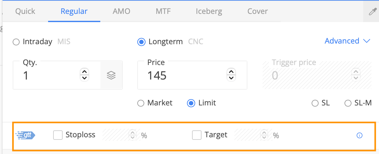The image size is (379, 154).
Task: Switch to the Cover tab
Action: tap(258, 11)
